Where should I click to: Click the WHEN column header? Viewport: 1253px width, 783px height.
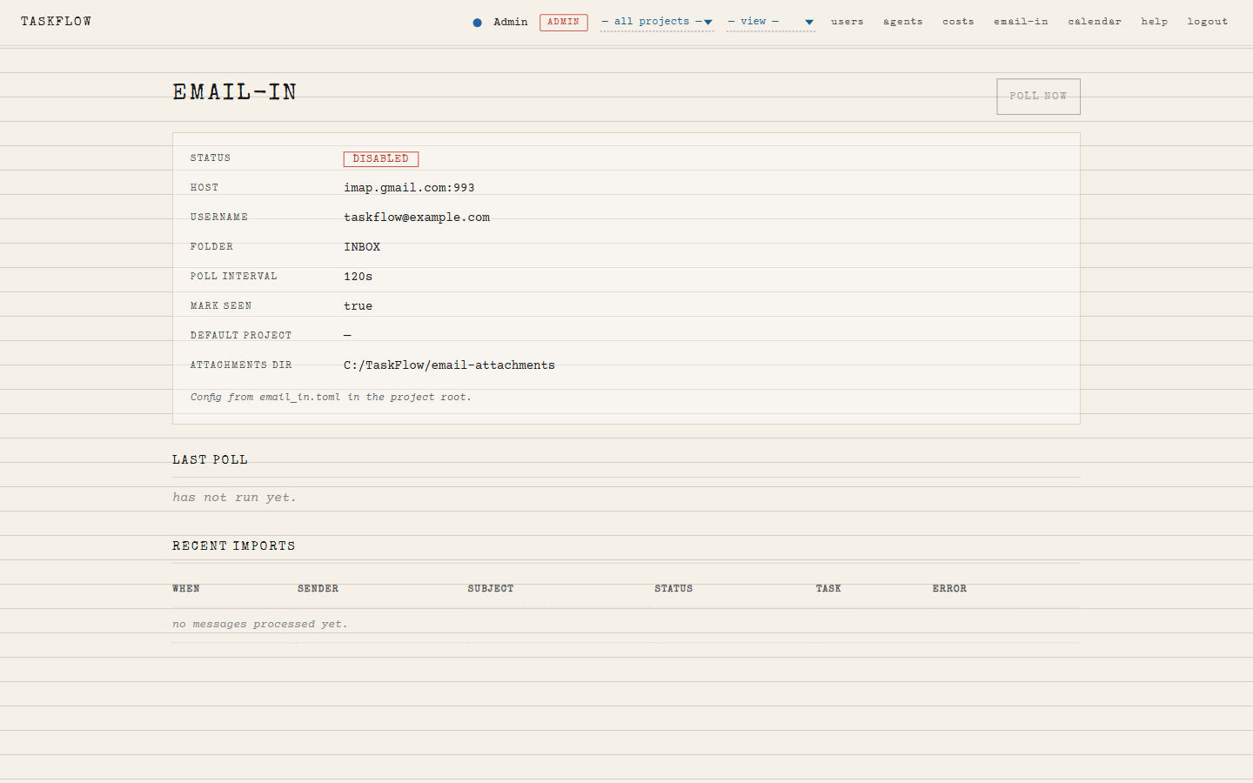pyautogui.click(x=186, y=589)
